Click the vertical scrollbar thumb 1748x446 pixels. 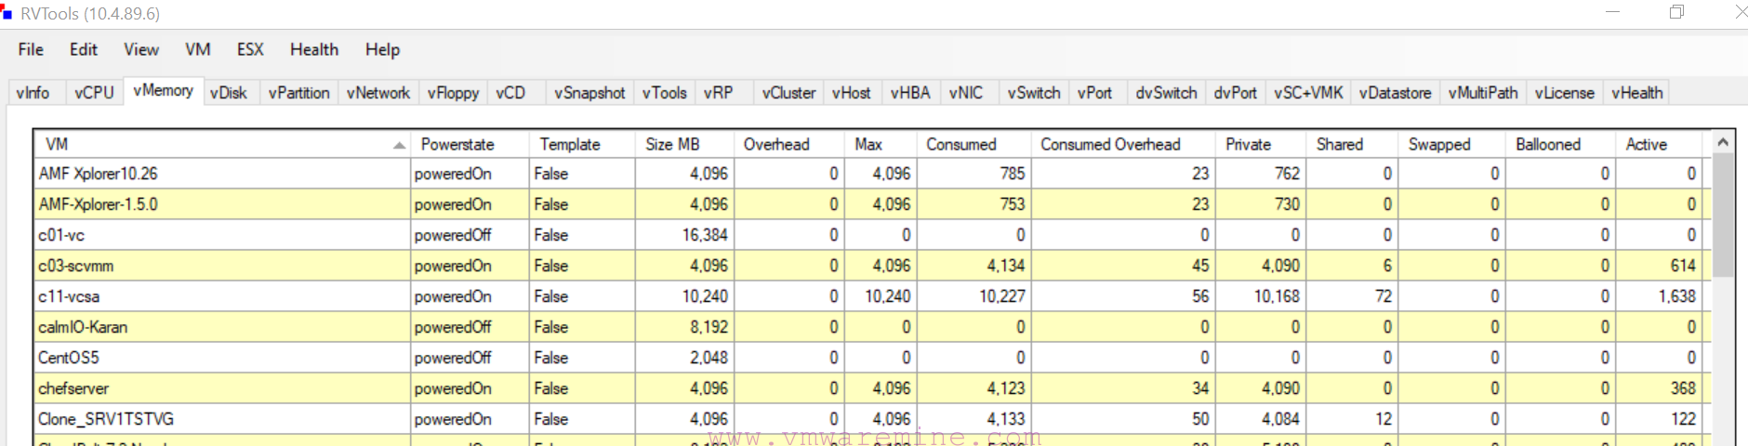pyautogui.click(x=1723, y=216)
